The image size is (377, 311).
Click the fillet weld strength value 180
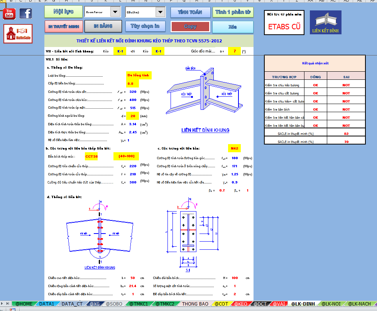235,158
